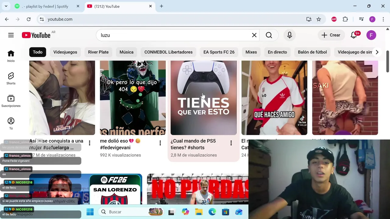Filter by River Plate chip

click(x=98, y=52)
